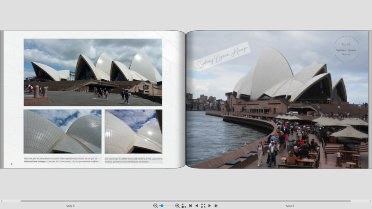Click the fit-to-screen icon
The image size is (372, 209).
pos(203,206)
